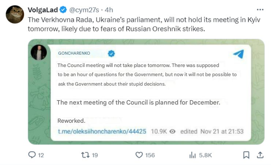Repost the tweet using the retweet icon

coord(84,155)
